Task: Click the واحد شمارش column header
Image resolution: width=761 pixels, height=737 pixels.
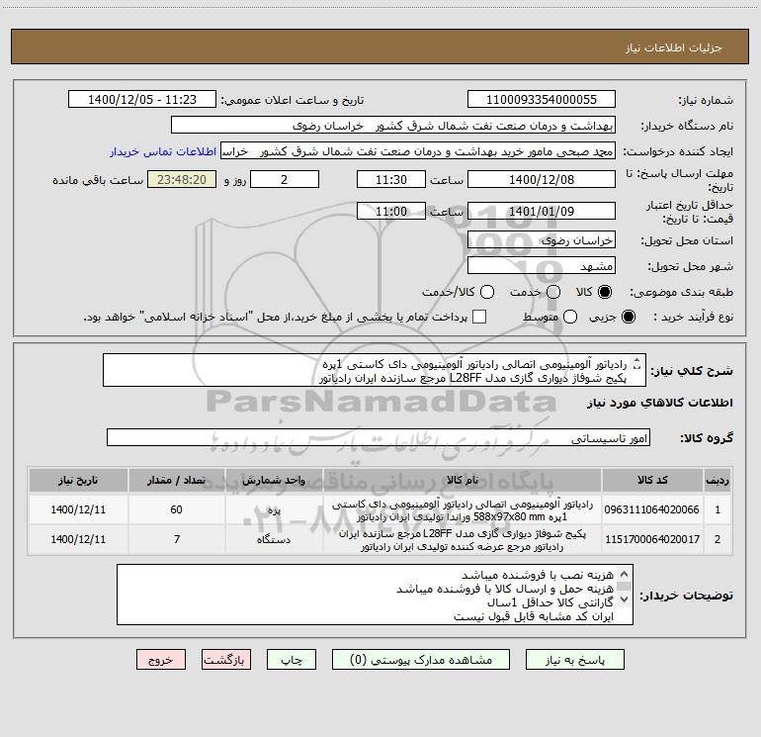Action: [274, 481]
